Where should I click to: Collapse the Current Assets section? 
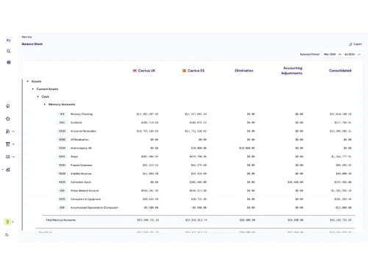[33, 89]
